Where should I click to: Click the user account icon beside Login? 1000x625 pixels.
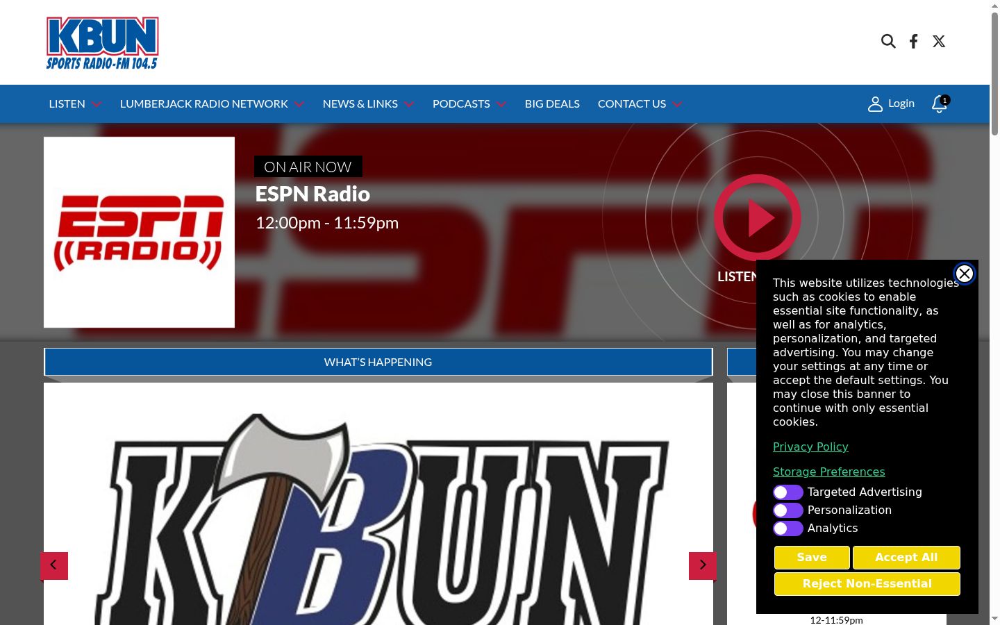point(875,104)
